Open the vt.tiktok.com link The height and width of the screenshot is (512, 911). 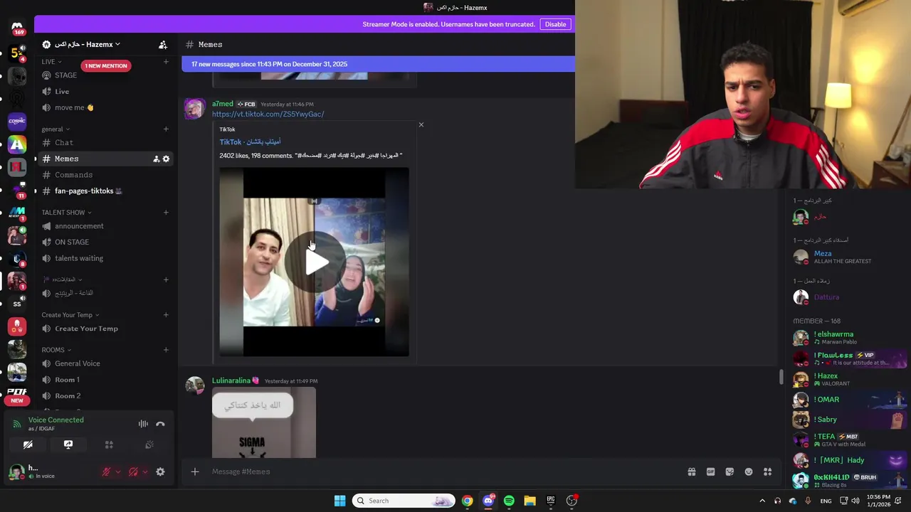click(268, 114)
